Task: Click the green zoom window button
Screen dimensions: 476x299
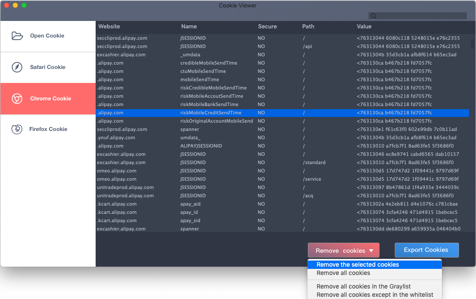Action: click(24, 5)
